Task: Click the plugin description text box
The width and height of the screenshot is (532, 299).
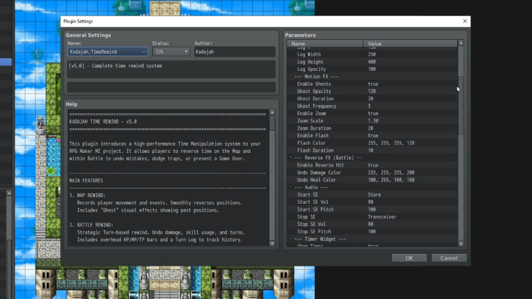Action: 171,69
